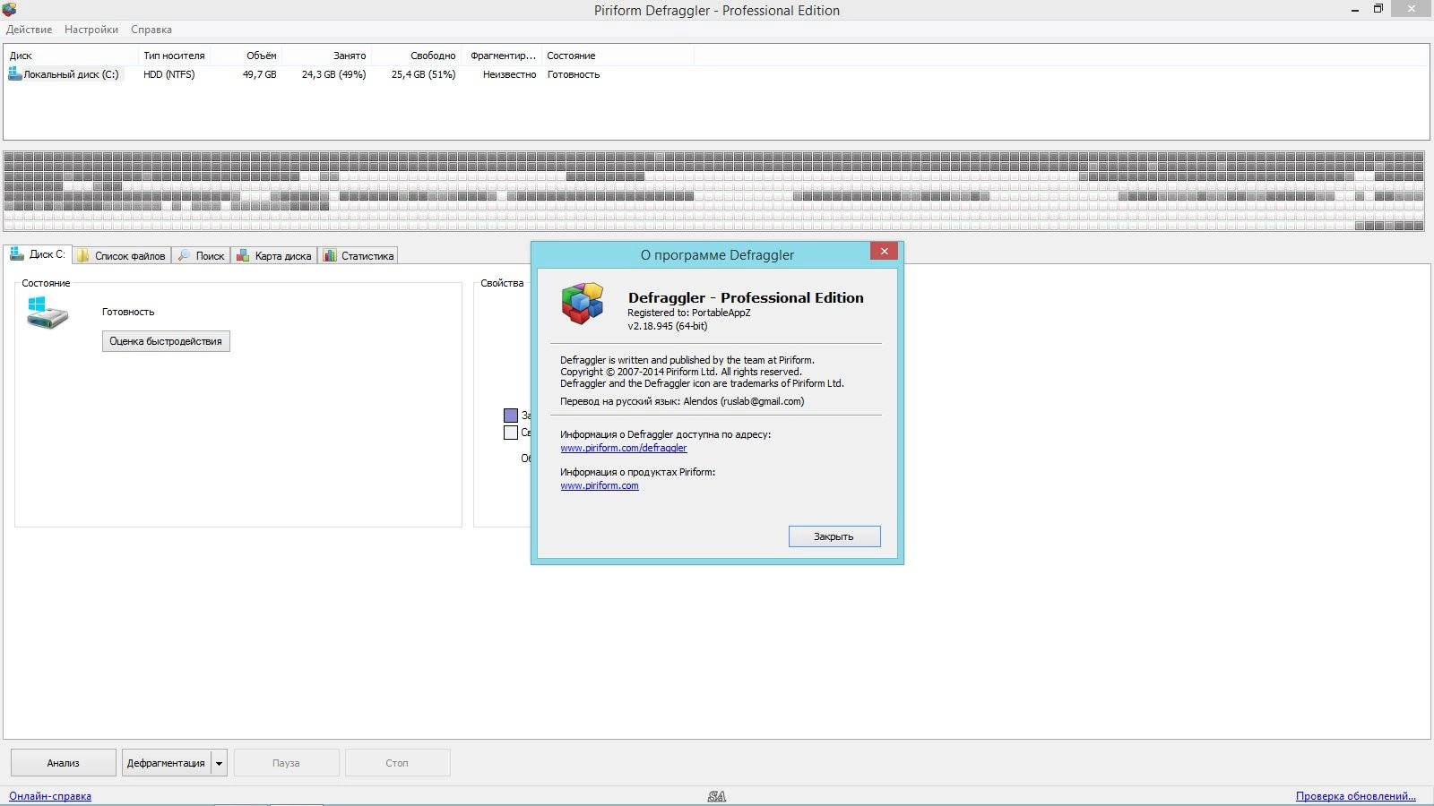
Task: Click the Проверка обновлений link
Action: pos(1356,796)
